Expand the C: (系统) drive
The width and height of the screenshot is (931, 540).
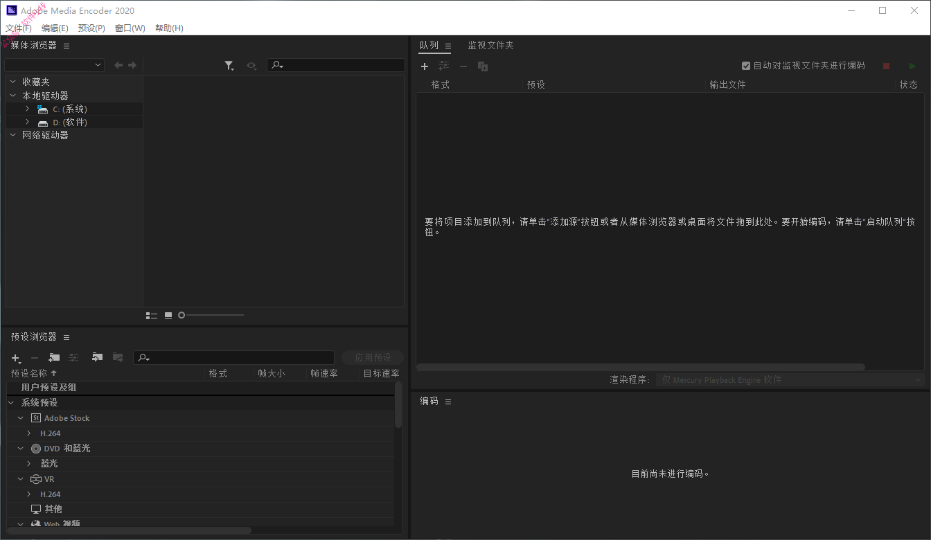point(27,109)
